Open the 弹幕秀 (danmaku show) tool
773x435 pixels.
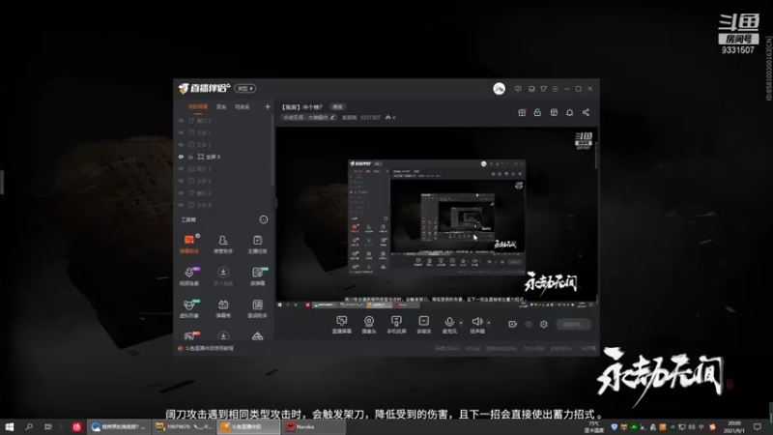coord(223,308)
